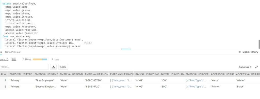Download query results with the download icon
The height and width of the screenshot is (99, 260).
[53, 67]
